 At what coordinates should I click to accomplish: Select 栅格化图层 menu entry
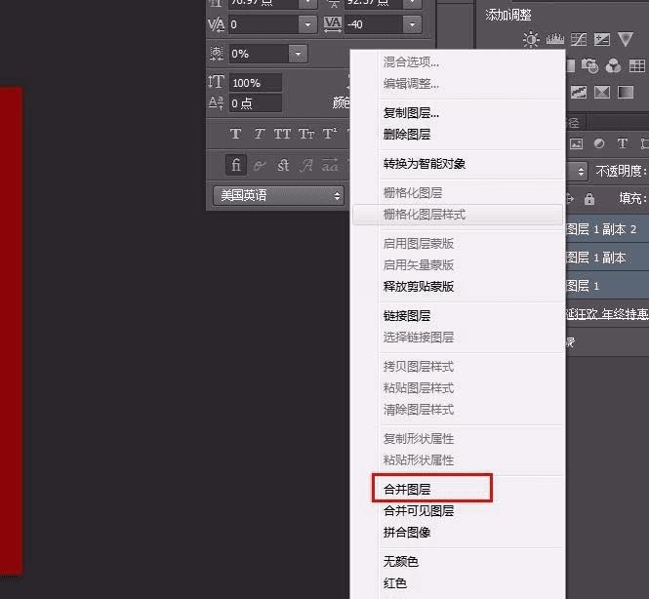(413, 193)
